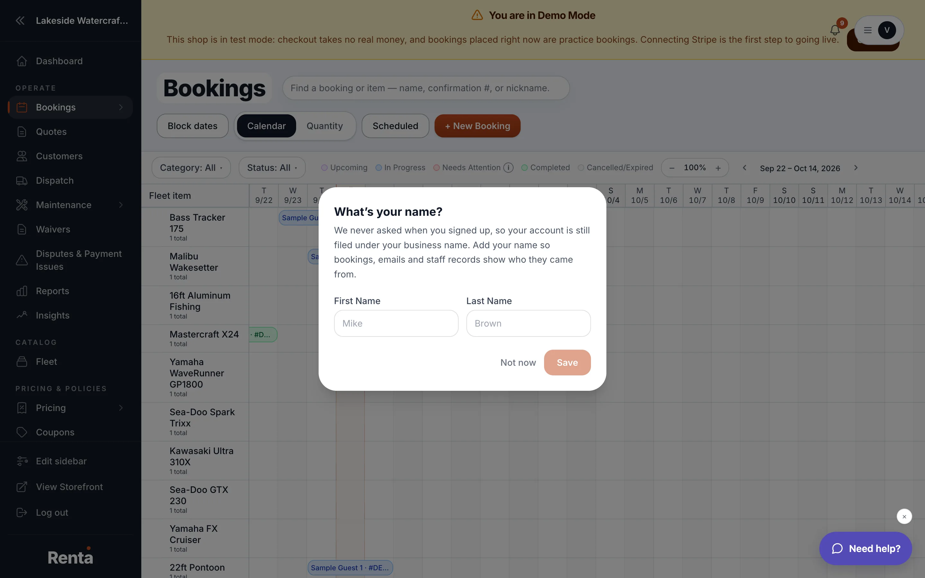The width and height of the screenshot is (925, 578).
Task: Open the account menu with the V avatar
Action: pos(879,30)
